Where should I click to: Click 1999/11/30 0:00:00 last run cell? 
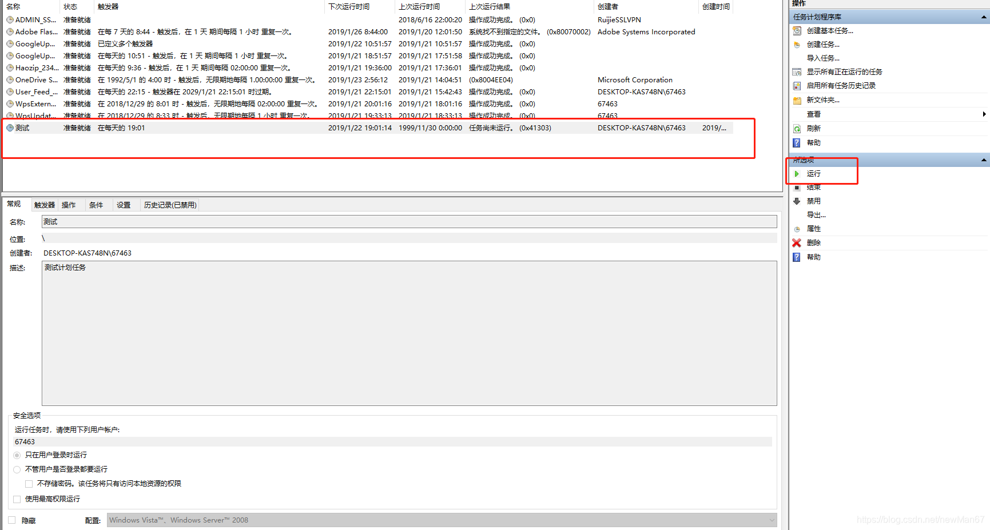[x=430, y=128]
